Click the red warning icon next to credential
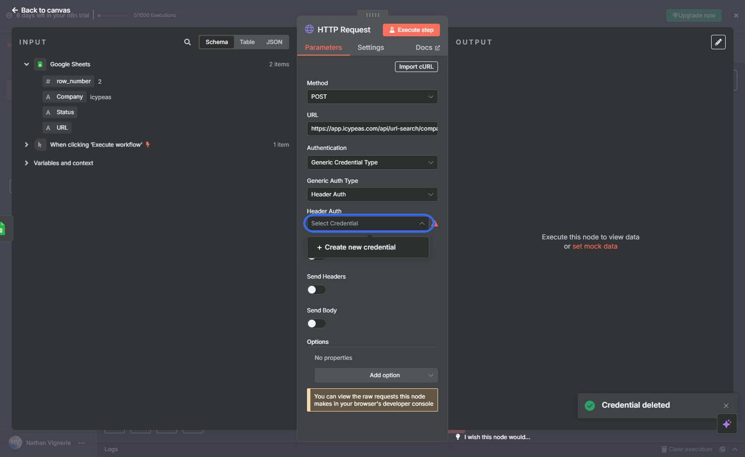Viewport: 745px width, 457px height. coord(435,223)
